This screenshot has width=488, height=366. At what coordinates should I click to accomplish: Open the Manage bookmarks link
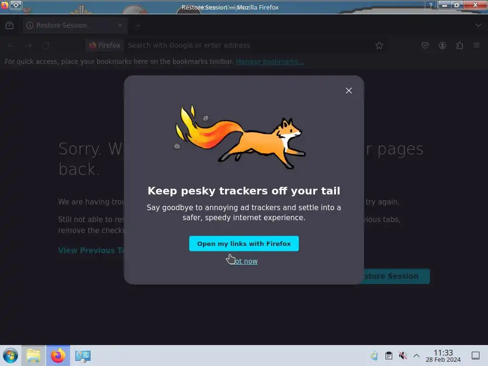coord(270,61)
